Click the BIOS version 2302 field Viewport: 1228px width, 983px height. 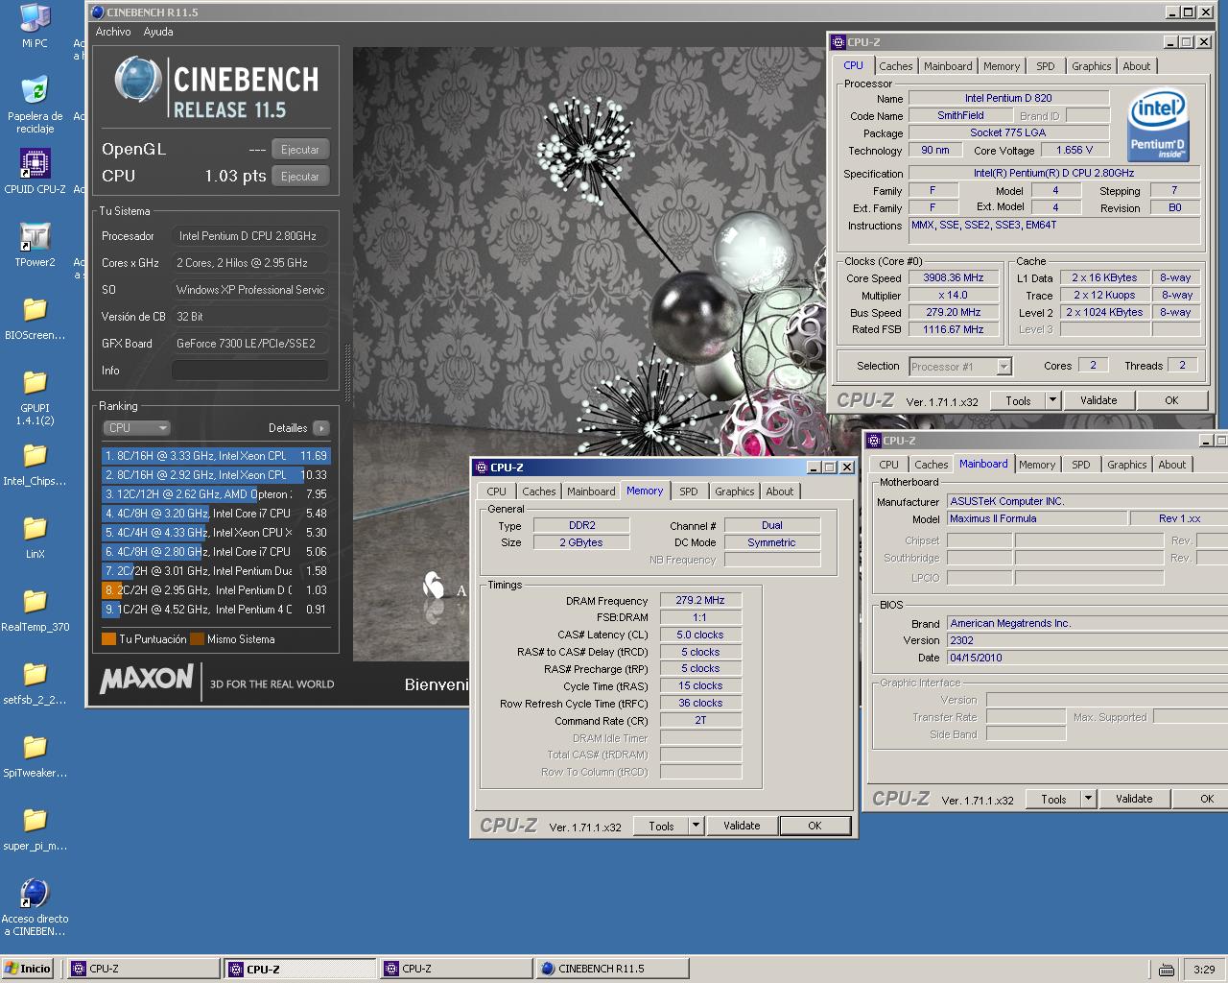tap(1087, 640)
